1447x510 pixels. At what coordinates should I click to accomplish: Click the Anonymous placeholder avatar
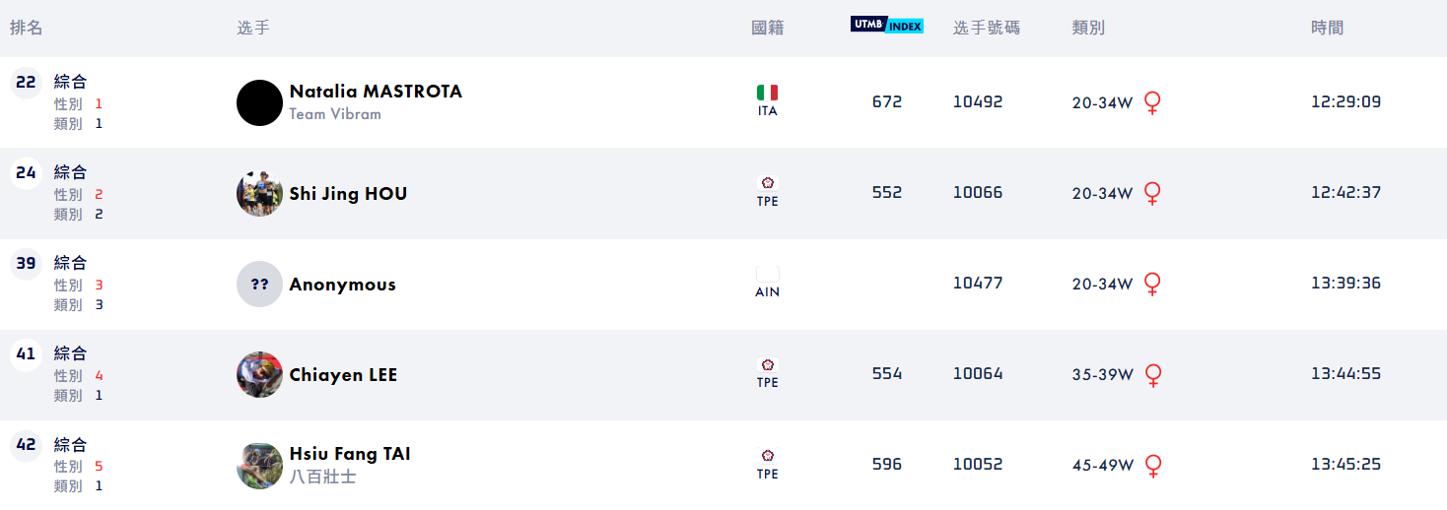coord(259,285)
